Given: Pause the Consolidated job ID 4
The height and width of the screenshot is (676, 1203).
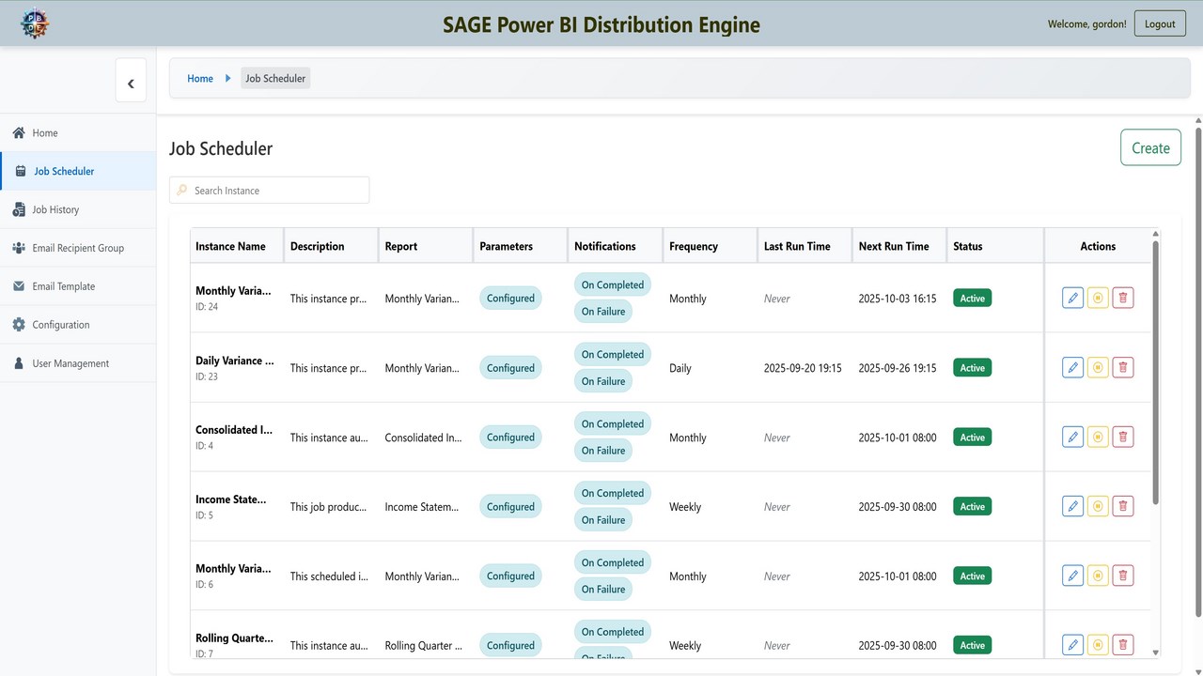Looking at the screenshot, I should click(1098, 437).
